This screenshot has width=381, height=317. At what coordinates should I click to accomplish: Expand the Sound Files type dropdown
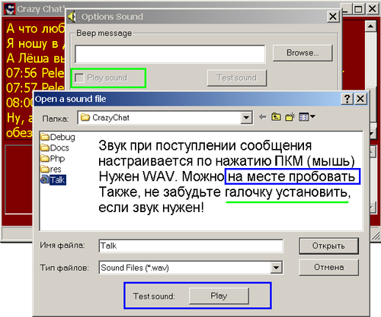[277, 268]
